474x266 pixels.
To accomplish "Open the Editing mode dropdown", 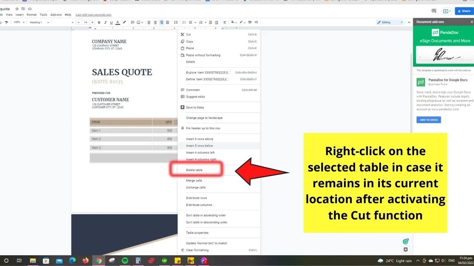I will tap(389, 22).
